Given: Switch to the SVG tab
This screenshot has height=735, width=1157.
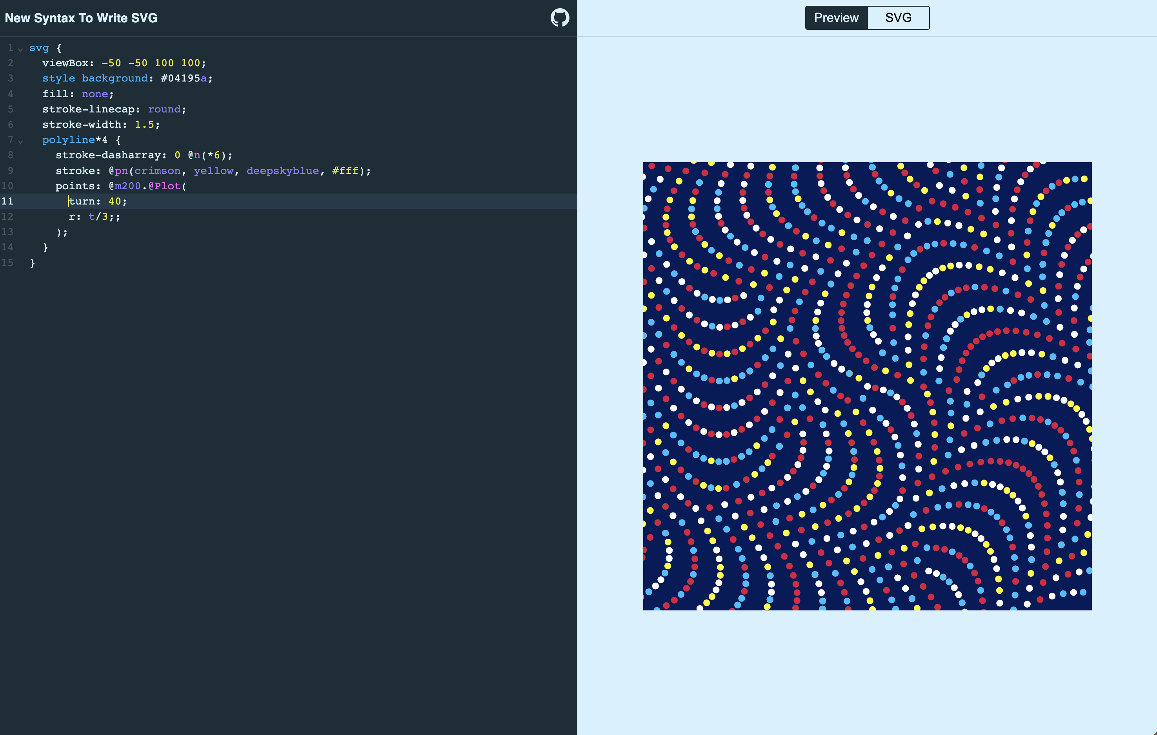Looking at the screenshot, I should 897,18.
